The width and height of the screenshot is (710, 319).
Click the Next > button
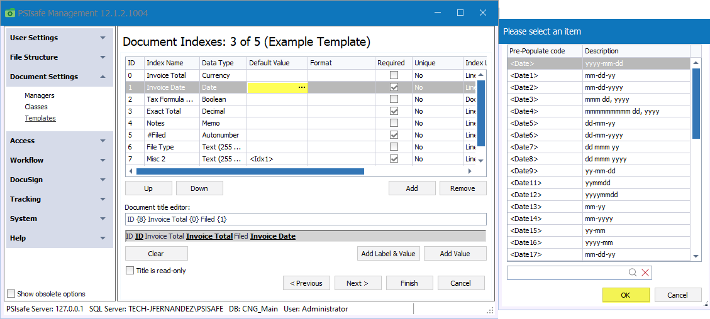coord(358,283)
